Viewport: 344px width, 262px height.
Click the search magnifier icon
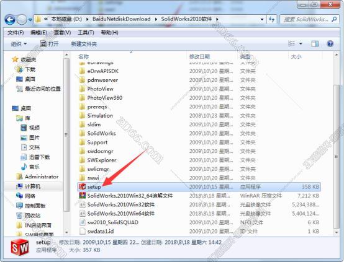point(334,19)
